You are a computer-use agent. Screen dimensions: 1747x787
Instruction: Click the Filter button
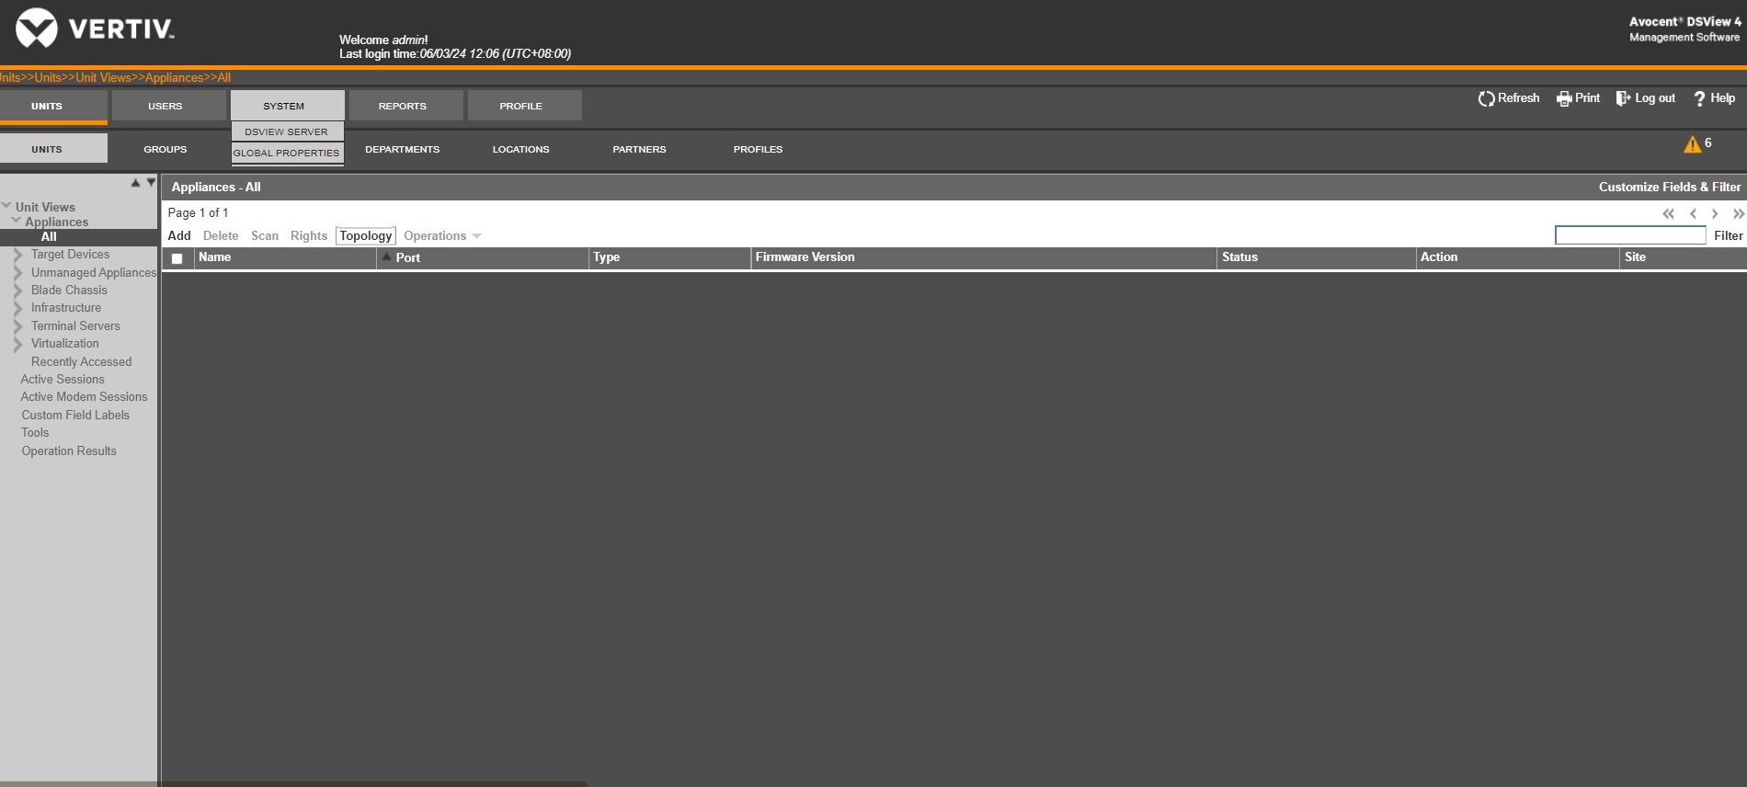[x=1729, y=236]
